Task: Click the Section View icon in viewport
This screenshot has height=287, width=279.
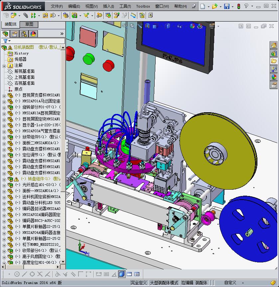Action: click(147, 26)
